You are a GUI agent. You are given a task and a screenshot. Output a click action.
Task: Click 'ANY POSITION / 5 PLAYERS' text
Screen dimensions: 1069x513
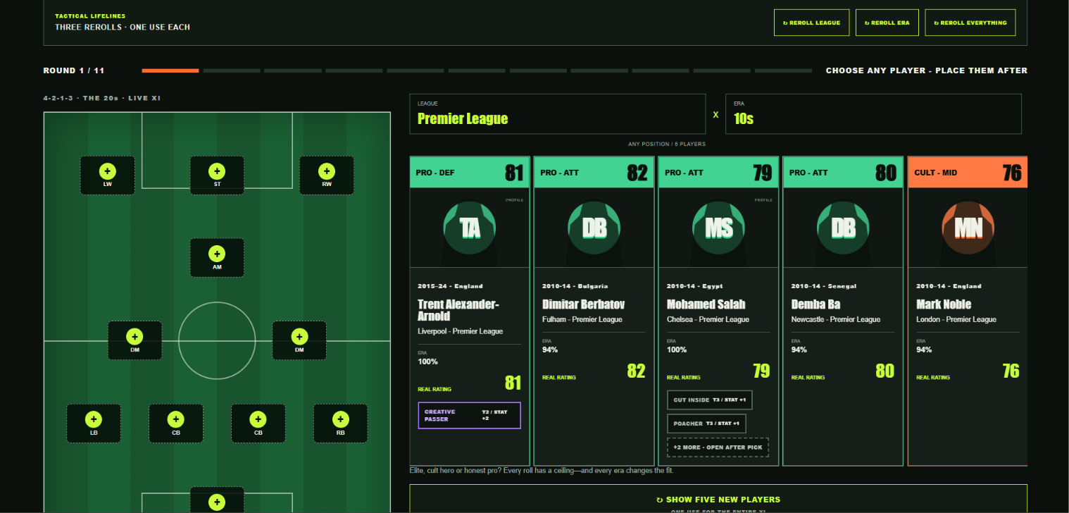(x=667, y=144)
